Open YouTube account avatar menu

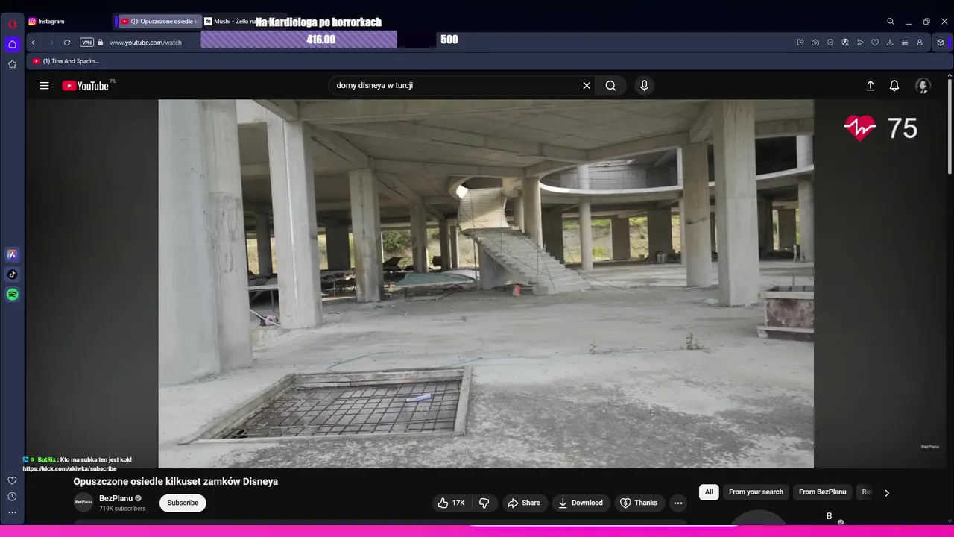(x=923, y=86)
